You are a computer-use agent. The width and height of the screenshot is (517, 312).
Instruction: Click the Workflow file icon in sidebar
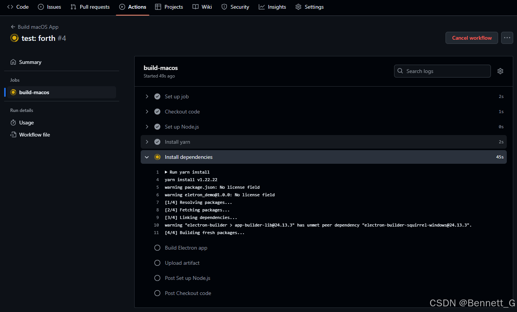pos(13,135)
